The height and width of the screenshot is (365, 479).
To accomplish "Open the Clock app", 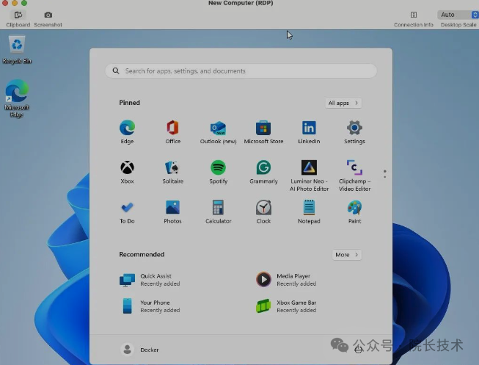I will 263,212.
